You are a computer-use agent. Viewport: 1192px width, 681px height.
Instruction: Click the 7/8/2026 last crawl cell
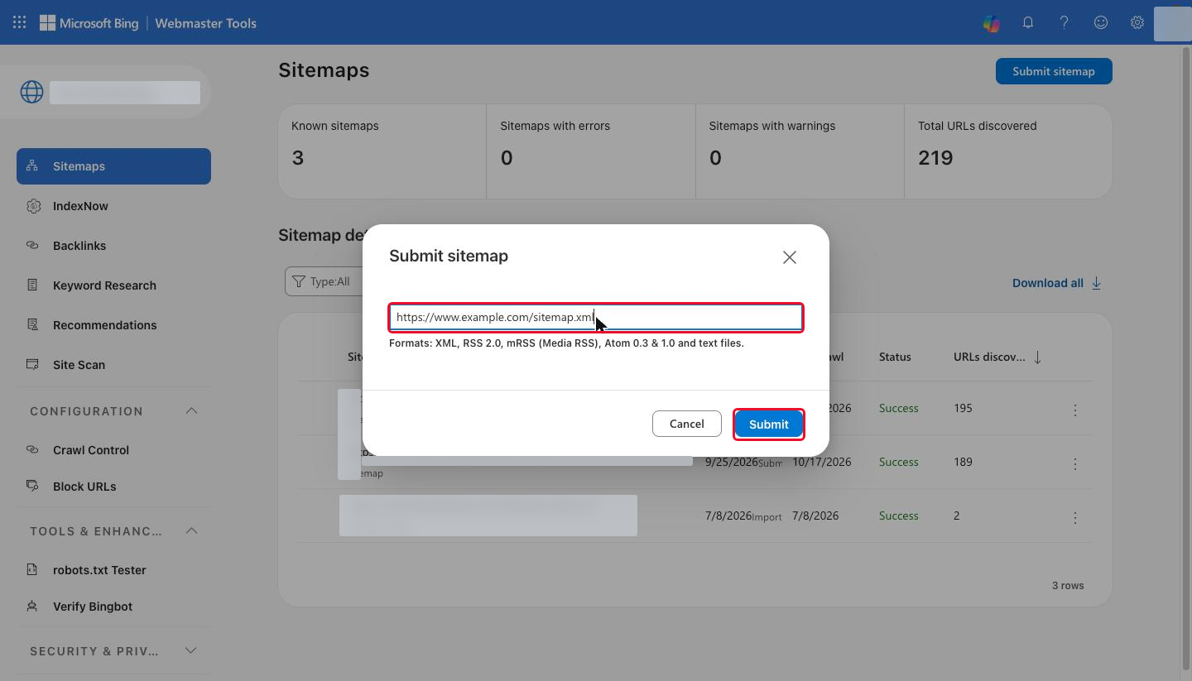tap(815, 516)
